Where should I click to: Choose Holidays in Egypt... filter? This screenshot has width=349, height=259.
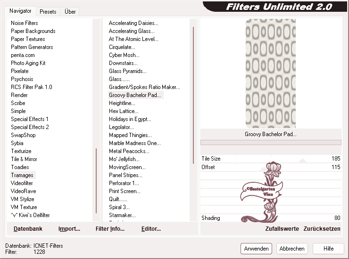pyautogui.click(x=130, y=119)
